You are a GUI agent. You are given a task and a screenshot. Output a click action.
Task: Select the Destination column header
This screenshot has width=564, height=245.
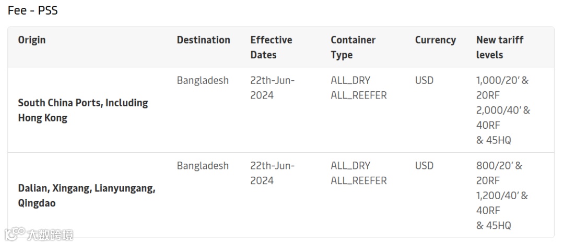(203, 40)
